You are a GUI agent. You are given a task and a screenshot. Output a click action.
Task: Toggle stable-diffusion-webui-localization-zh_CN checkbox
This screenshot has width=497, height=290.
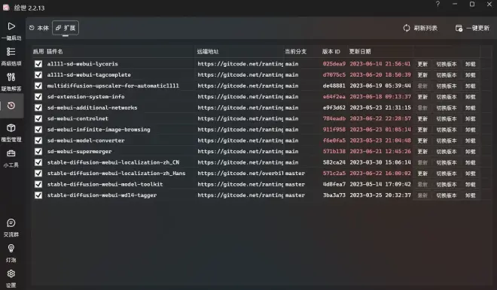(38, 162)
